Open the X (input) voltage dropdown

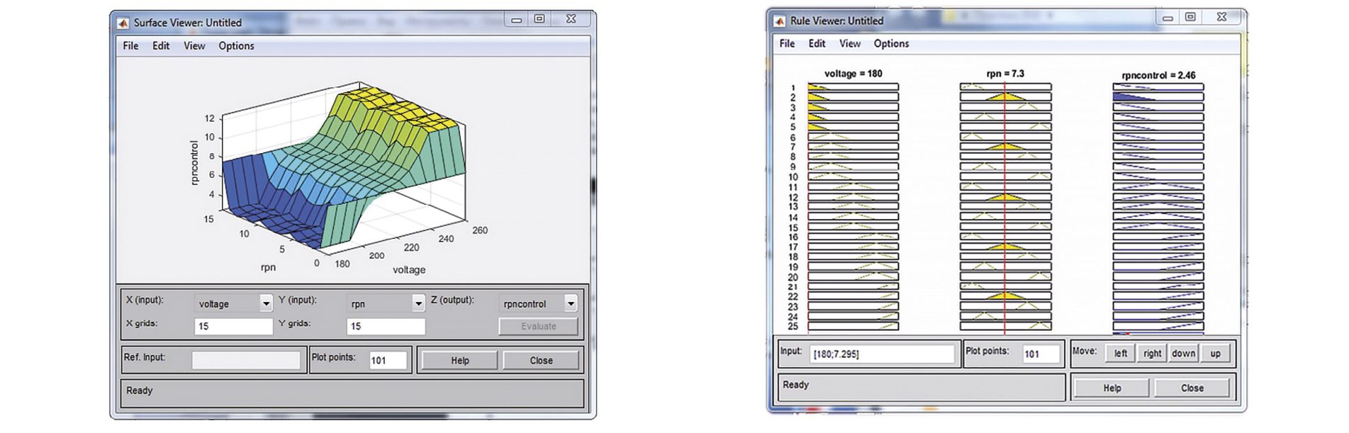click(266, 303)
